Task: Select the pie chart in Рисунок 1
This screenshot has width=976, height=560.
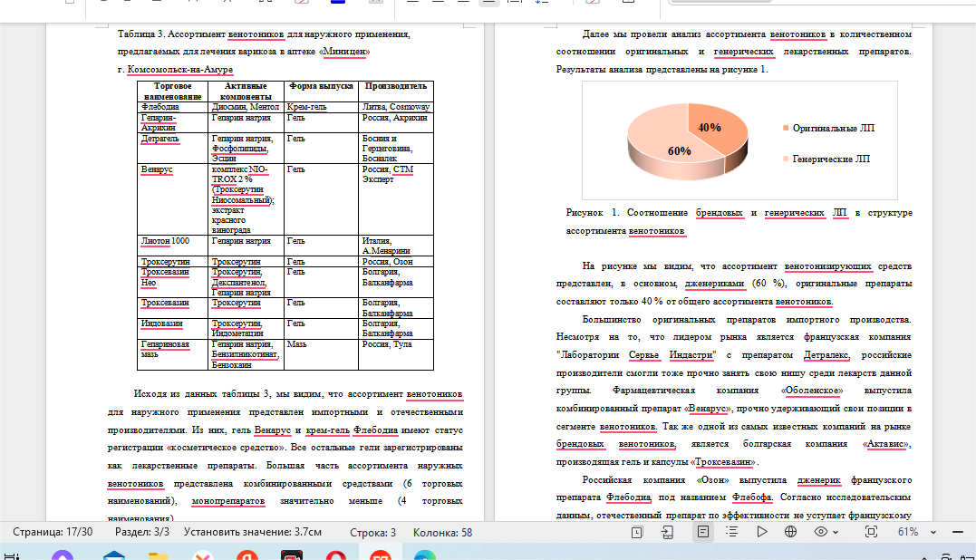Action: tap(688, 141)
